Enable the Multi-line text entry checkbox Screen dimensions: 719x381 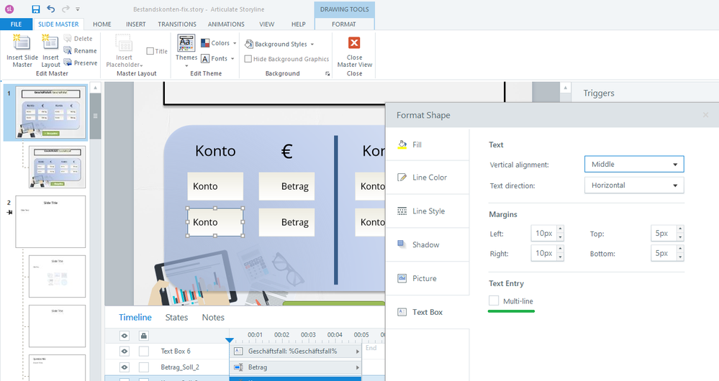494,301
